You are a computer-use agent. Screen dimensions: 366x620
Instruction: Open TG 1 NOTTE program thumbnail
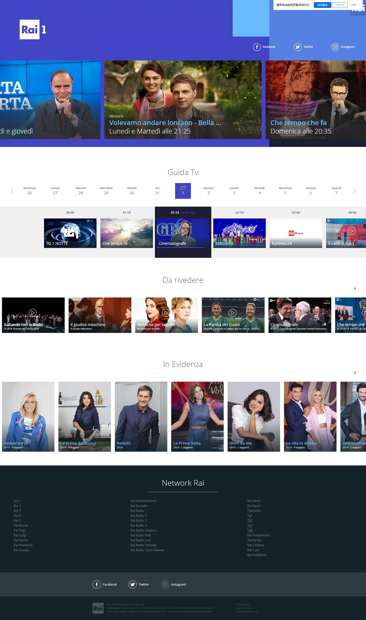(x=70, y=233)
